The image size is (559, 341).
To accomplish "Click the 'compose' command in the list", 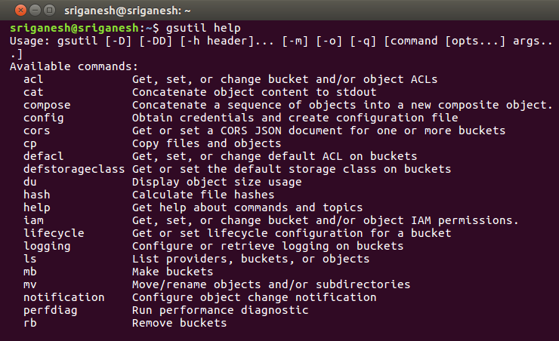I will 47,105.
